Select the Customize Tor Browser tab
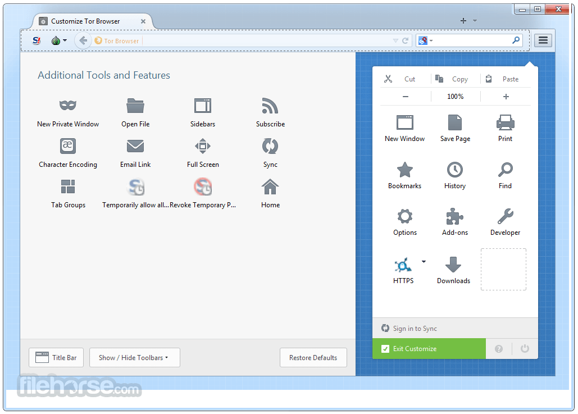This screenshot has height=414, width=578. click(x=92, y=21)
